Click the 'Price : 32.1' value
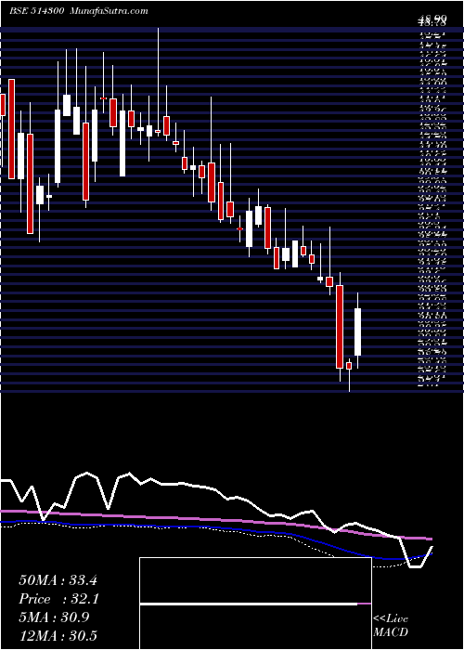464x650 pixels. click(x=58, y=599)
